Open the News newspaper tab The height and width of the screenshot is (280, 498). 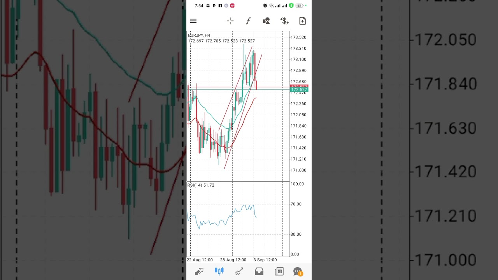(279, 271)
